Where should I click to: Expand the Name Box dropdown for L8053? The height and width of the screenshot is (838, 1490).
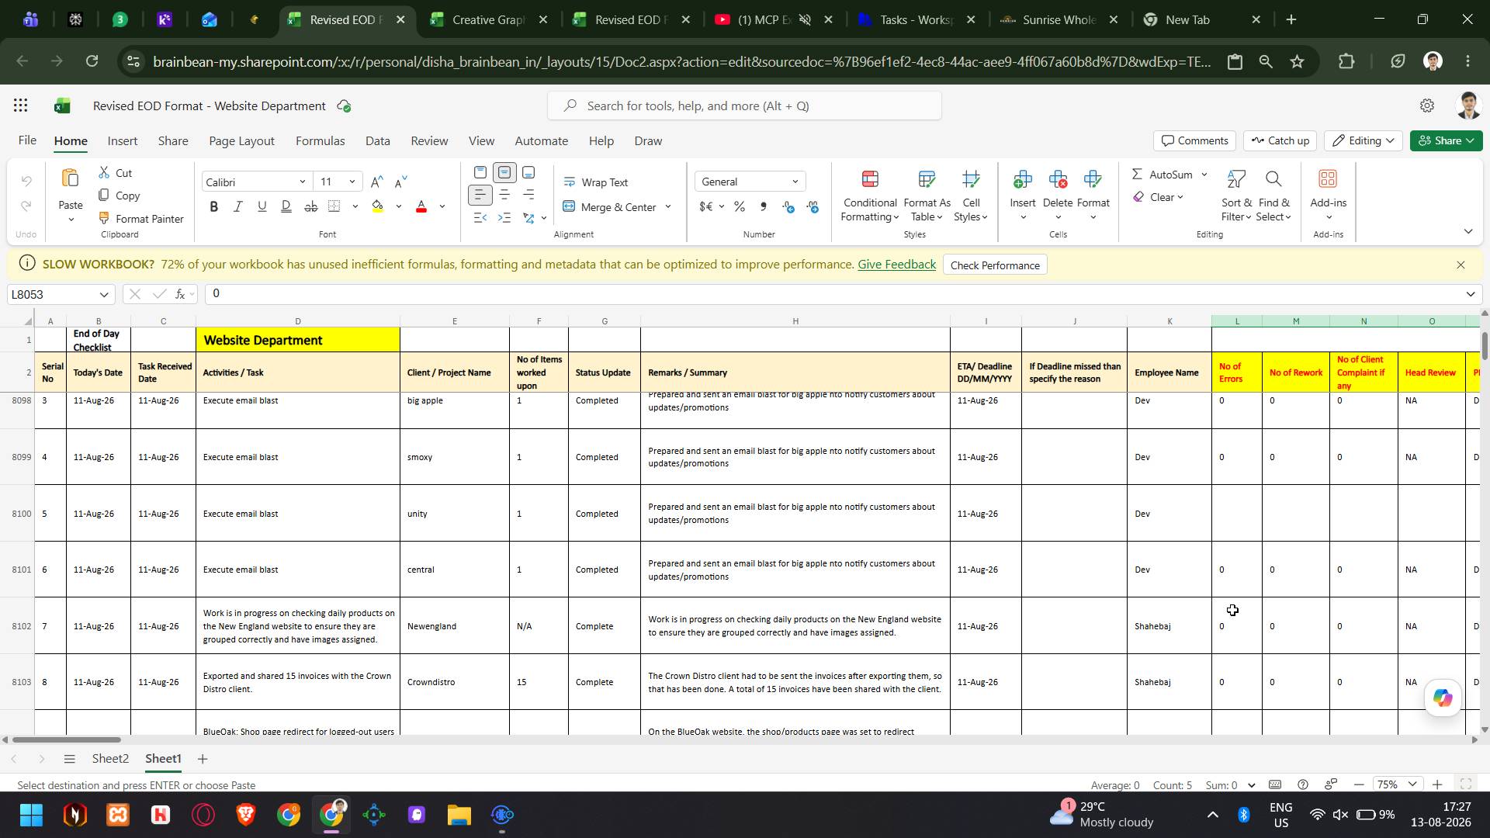pyautogui.click(x=104, y=295)
